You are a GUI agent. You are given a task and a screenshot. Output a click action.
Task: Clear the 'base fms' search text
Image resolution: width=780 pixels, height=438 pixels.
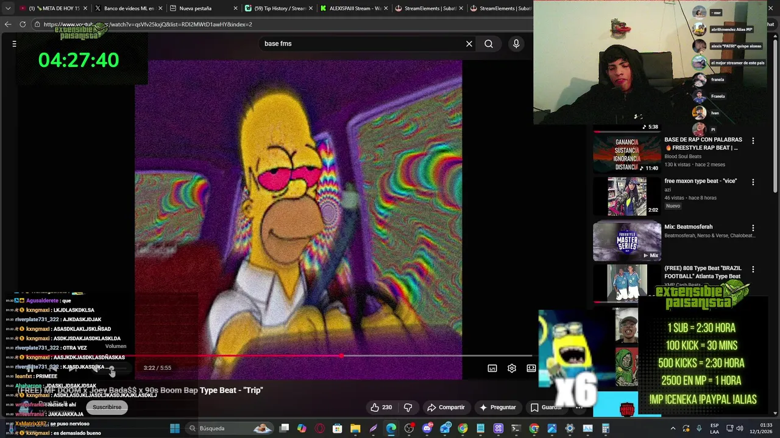coord(469,44)
